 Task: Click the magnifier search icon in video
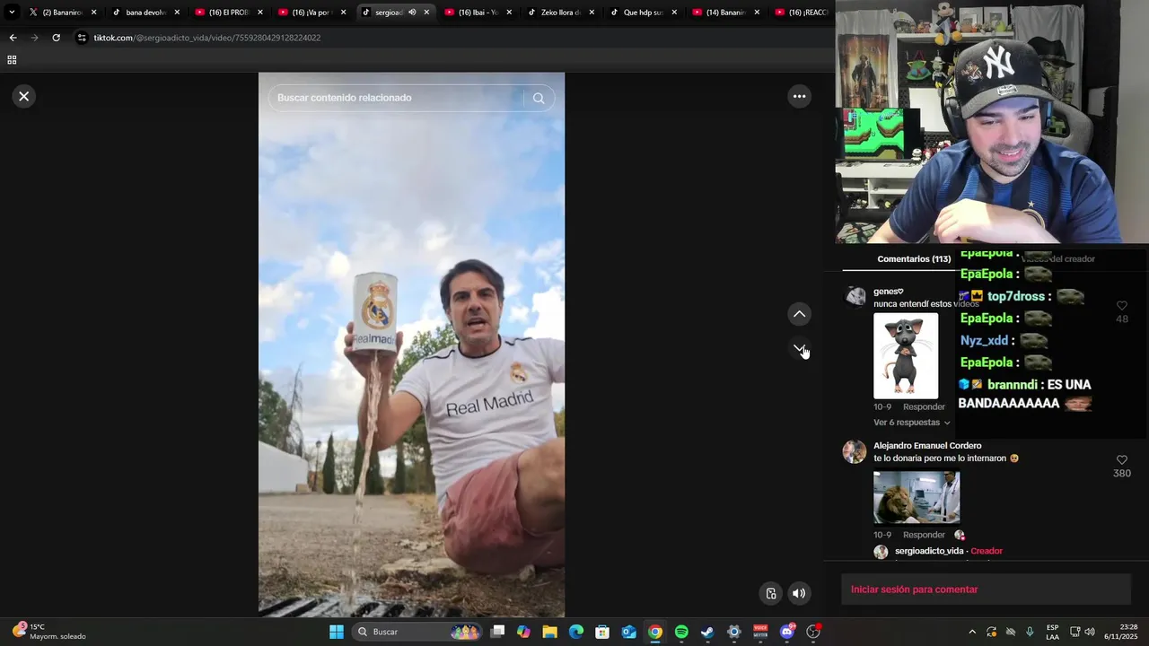pos(539,98)
